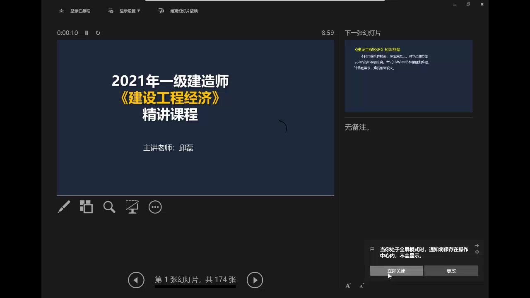The height and width of the screenshot is (298, 530).
Task: Minimize the presenter view window
Action: click(455, 5)
